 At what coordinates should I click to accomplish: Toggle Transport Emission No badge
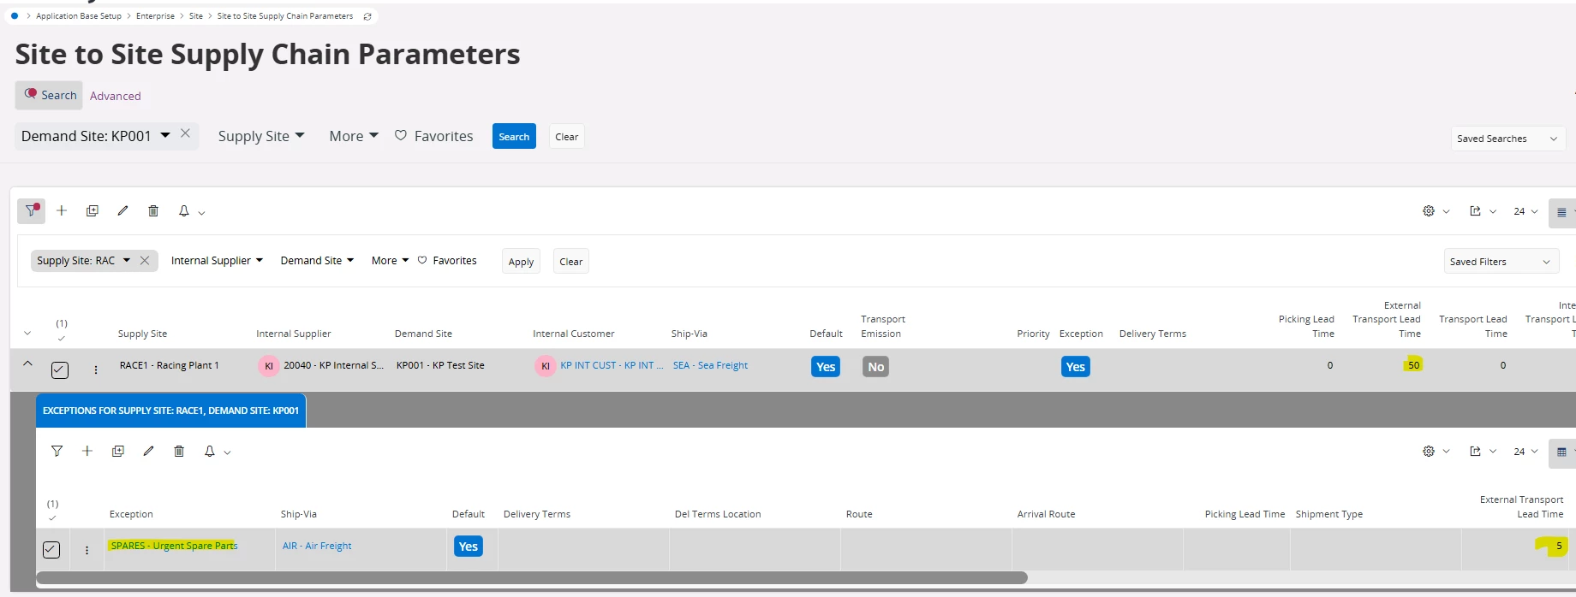coord(875,367)
